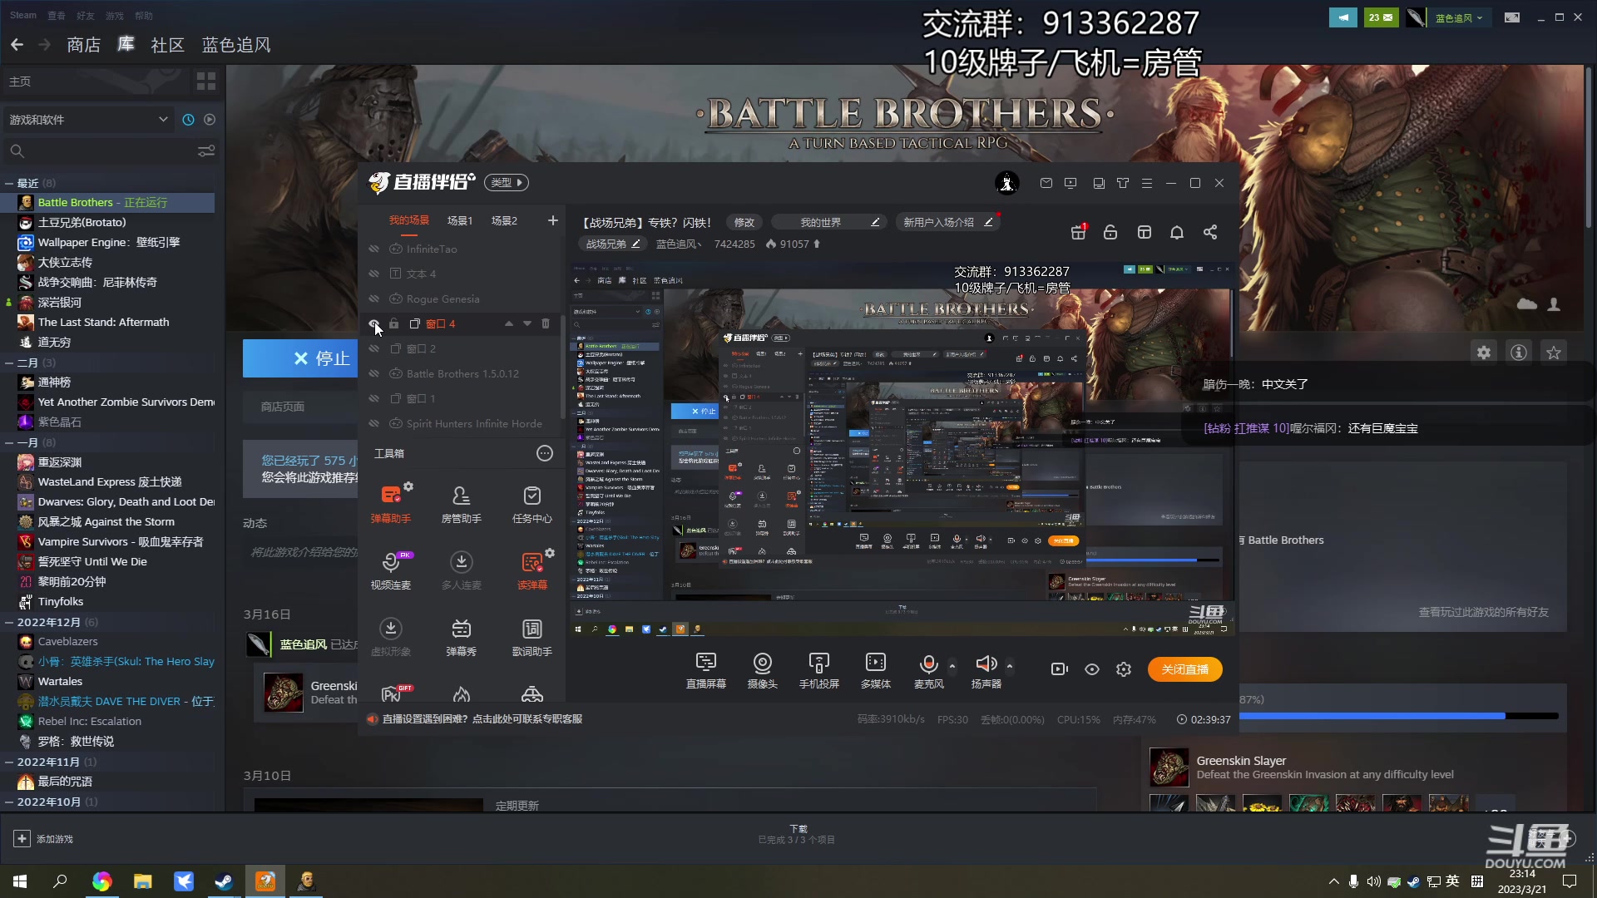1597x898 pixels.
Task: Open the gift box icon with red badge
Action: click(x=1079, y=232)
